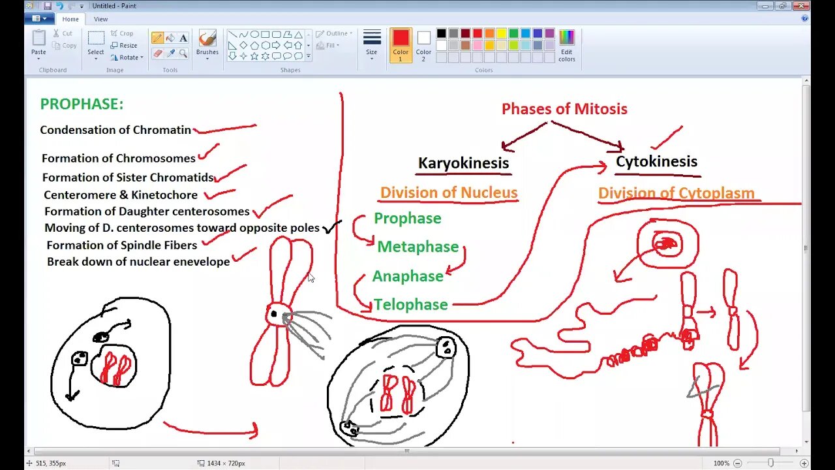Choose the Up arrow shape
Viewport: 835px width, 470px height.
coord(298,45)
